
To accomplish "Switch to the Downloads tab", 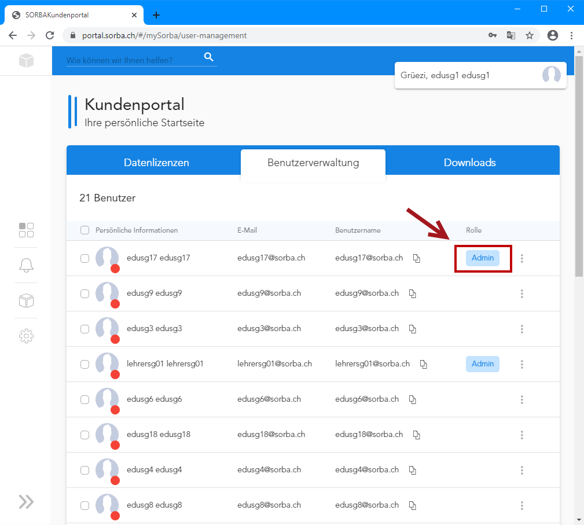I will coord(469,163).
